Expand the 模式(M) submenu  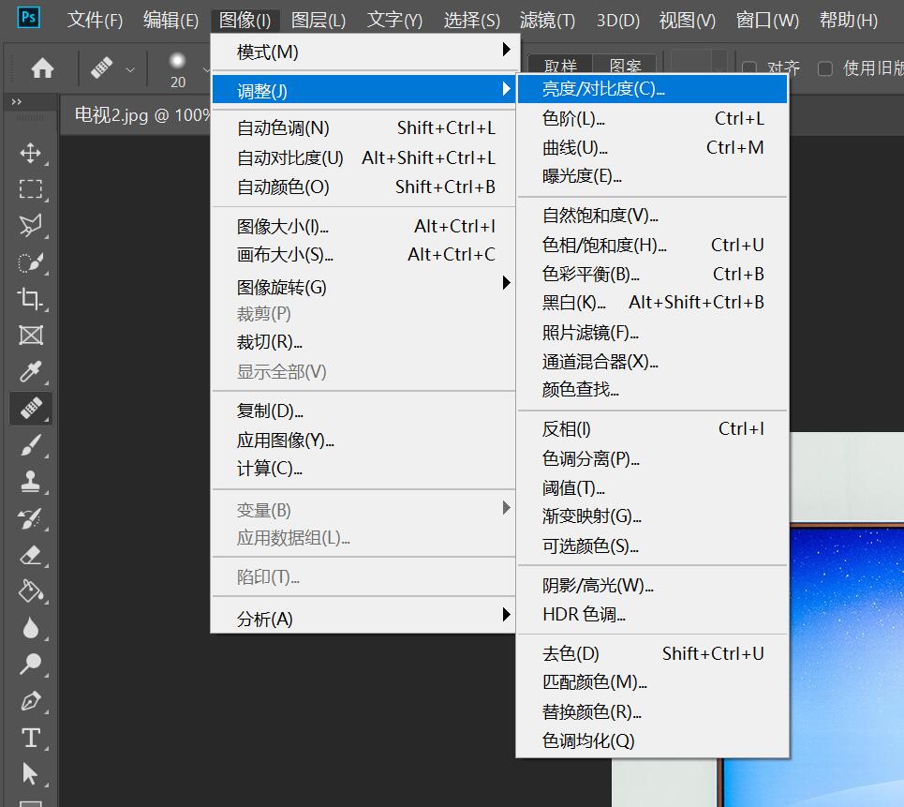(x=363, y=52)
